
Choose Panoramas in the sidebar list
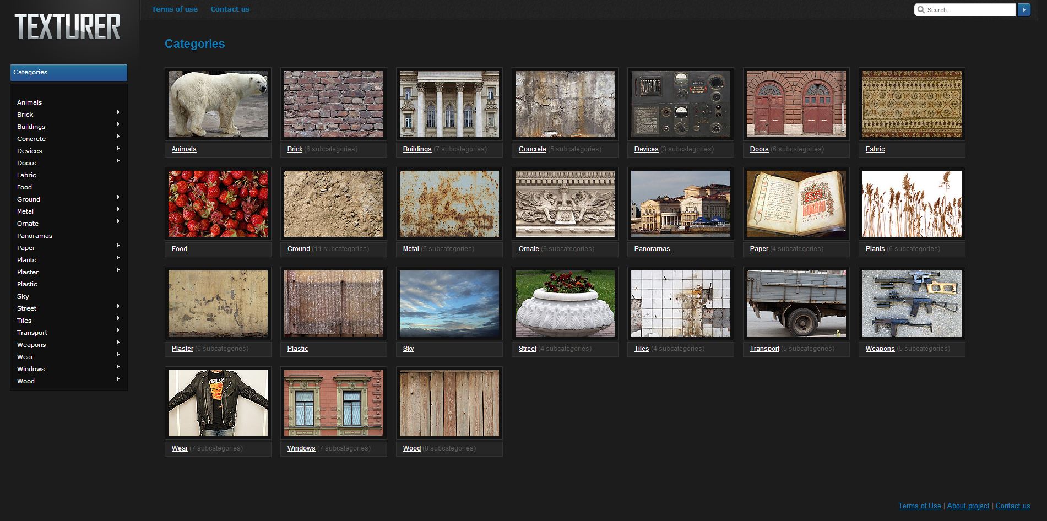click(35, 236)
